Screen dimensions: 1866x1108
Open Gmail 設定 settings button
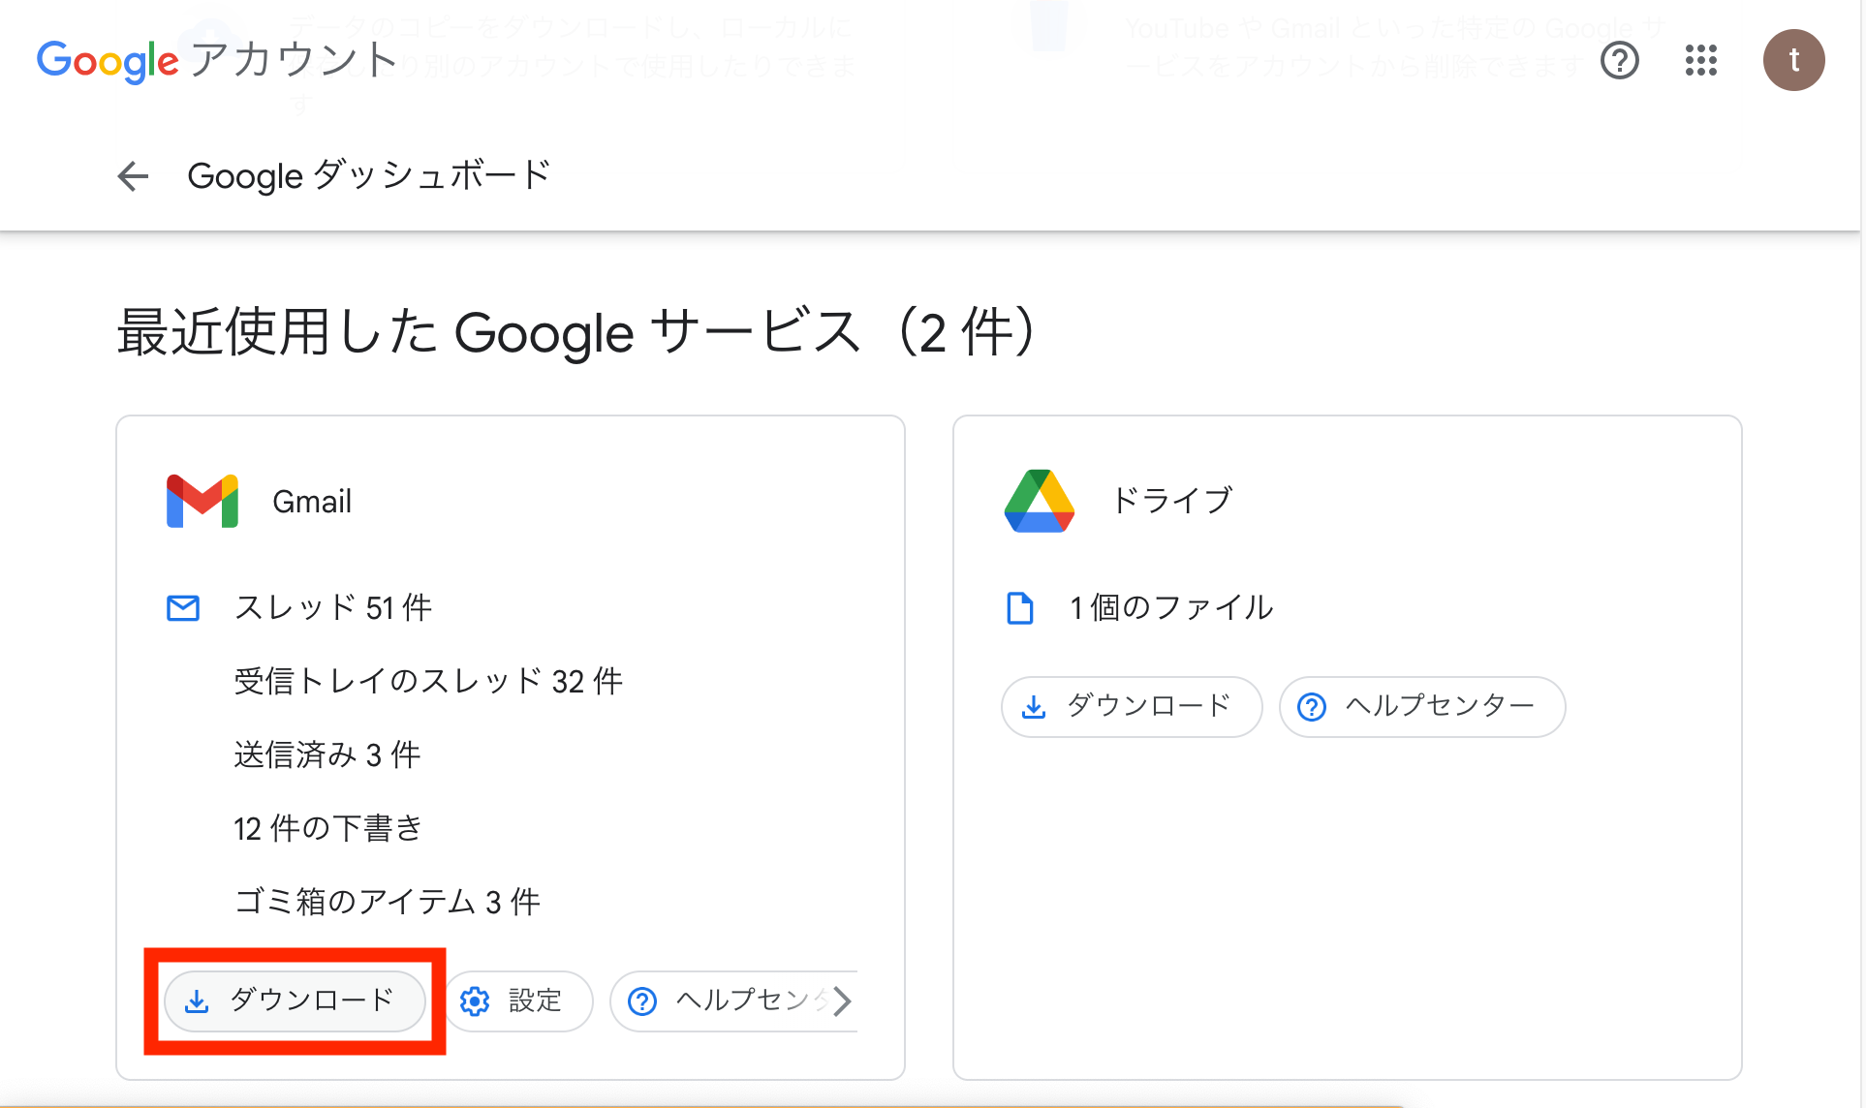pyautogui.click(x=518, y=1000)
